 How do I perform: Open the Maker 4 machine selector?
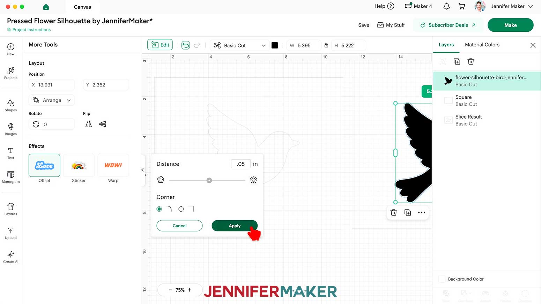pyautogui.click(x=418, y=6)
